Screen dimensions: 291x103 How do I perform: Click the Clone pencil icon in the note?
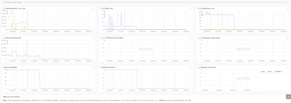(x=156, y=100)
